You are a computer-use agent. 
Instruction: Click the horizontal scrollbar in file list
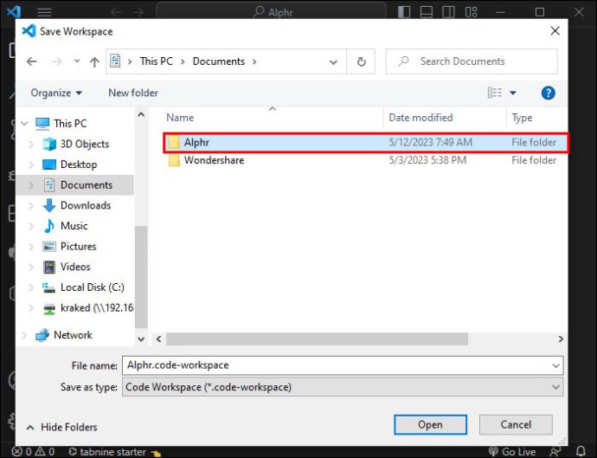(317, 339)
